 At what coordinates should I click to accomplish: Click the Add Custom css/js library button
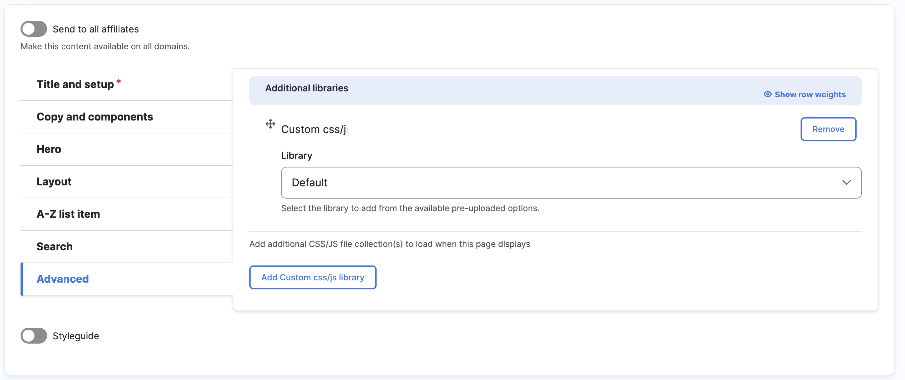coord(313,277)
